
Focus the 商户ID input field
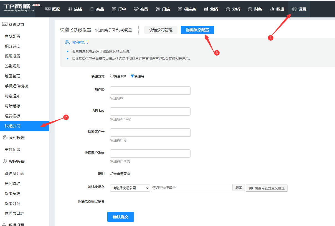[x=150, y=90]
